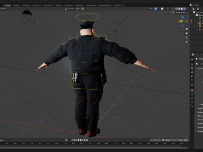Image resolution: width=203 pixels, height=152 pixels.
Task: Toggle the camera view icon
Action: coord(187,38)
